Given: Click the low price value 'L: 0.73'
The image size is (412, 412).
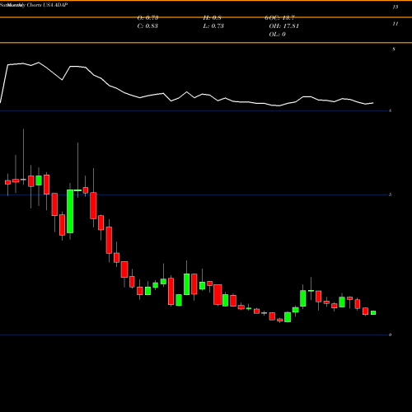Looking at the screenshot, I should coord(213,26).
